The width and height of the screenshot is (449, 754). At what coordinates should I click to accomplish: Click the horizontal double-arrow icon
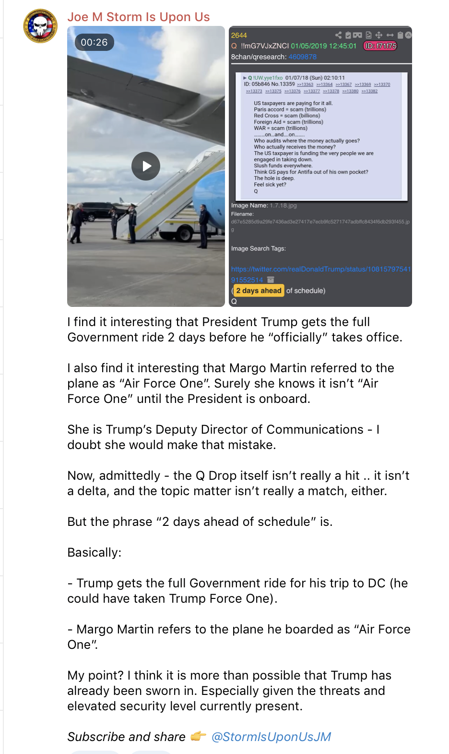(390, 35)
